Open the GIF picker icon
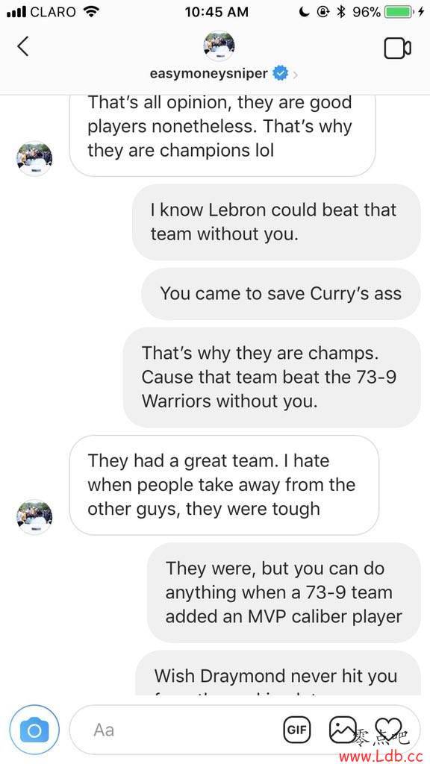 click(297, 730)
